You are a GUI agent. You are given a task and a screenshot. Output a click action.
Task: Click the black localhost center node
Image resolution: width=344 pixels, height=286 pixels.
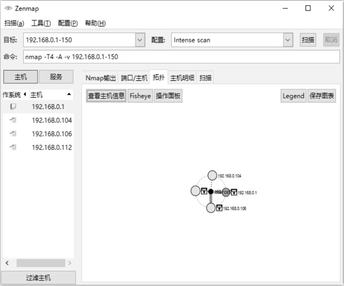coord(211,192)
